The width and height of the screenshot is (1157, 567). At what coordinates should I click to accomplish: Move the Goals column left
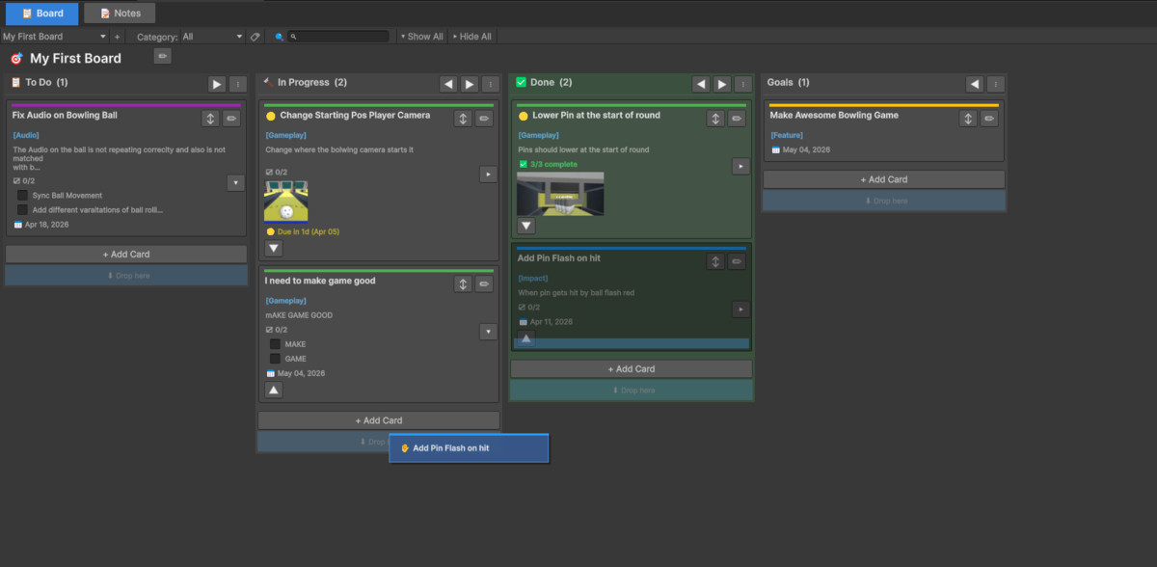click(975, 84)
